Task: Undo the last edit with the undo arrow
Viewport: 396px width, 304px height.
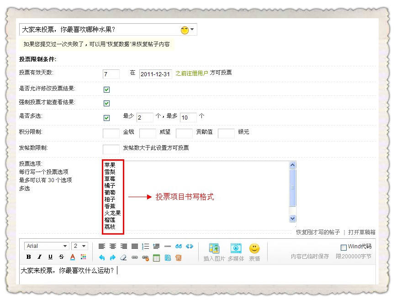Action: (102, 257)
